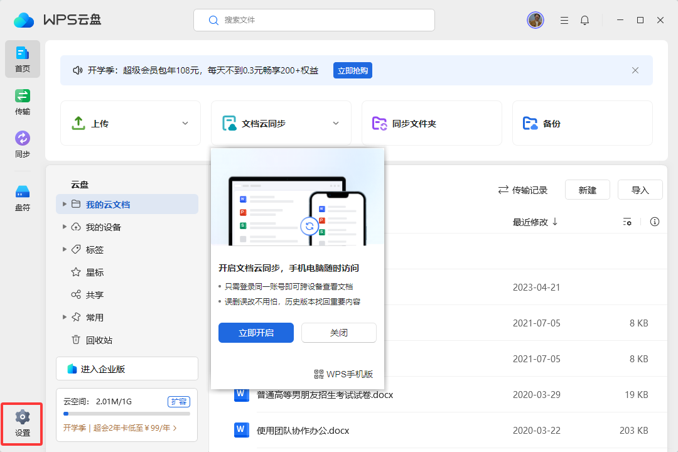Viewport: 678px width, 452px height.
Task: Select 回收站 in the sidebar
Action: pyautogui.click(x=99, y=340)
